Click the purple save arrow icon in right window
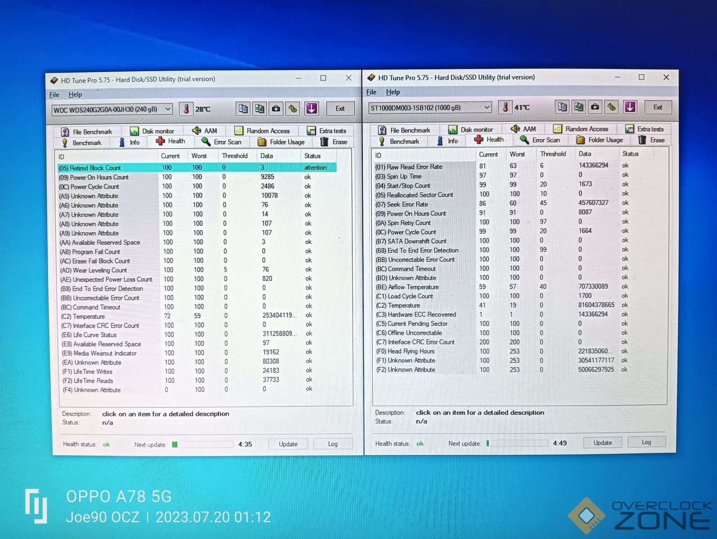The image size is (717, 539). 630,107
